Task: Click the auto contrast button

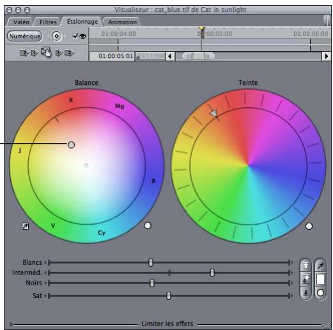Action: pos(306,280)
